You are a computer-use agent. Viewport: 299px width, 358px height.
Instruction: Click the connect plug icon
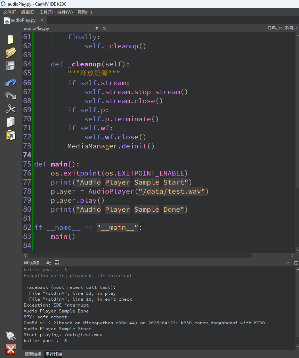tap(11, 336)
